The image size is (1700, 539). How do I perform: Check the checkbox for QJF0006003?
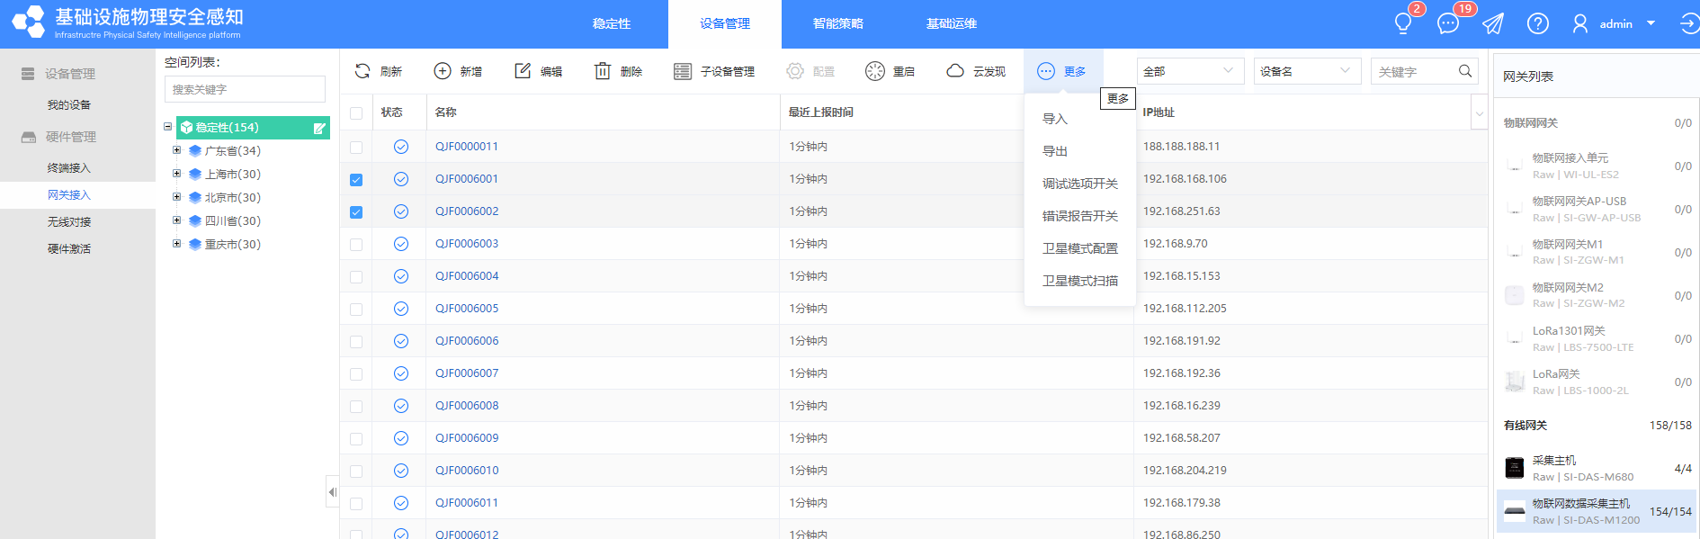tap(356, 245)
